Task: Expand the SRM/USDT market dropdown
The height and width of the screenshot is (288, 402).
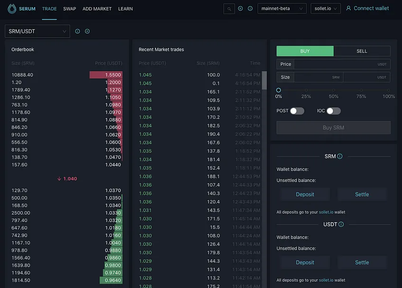Action: 37,31
